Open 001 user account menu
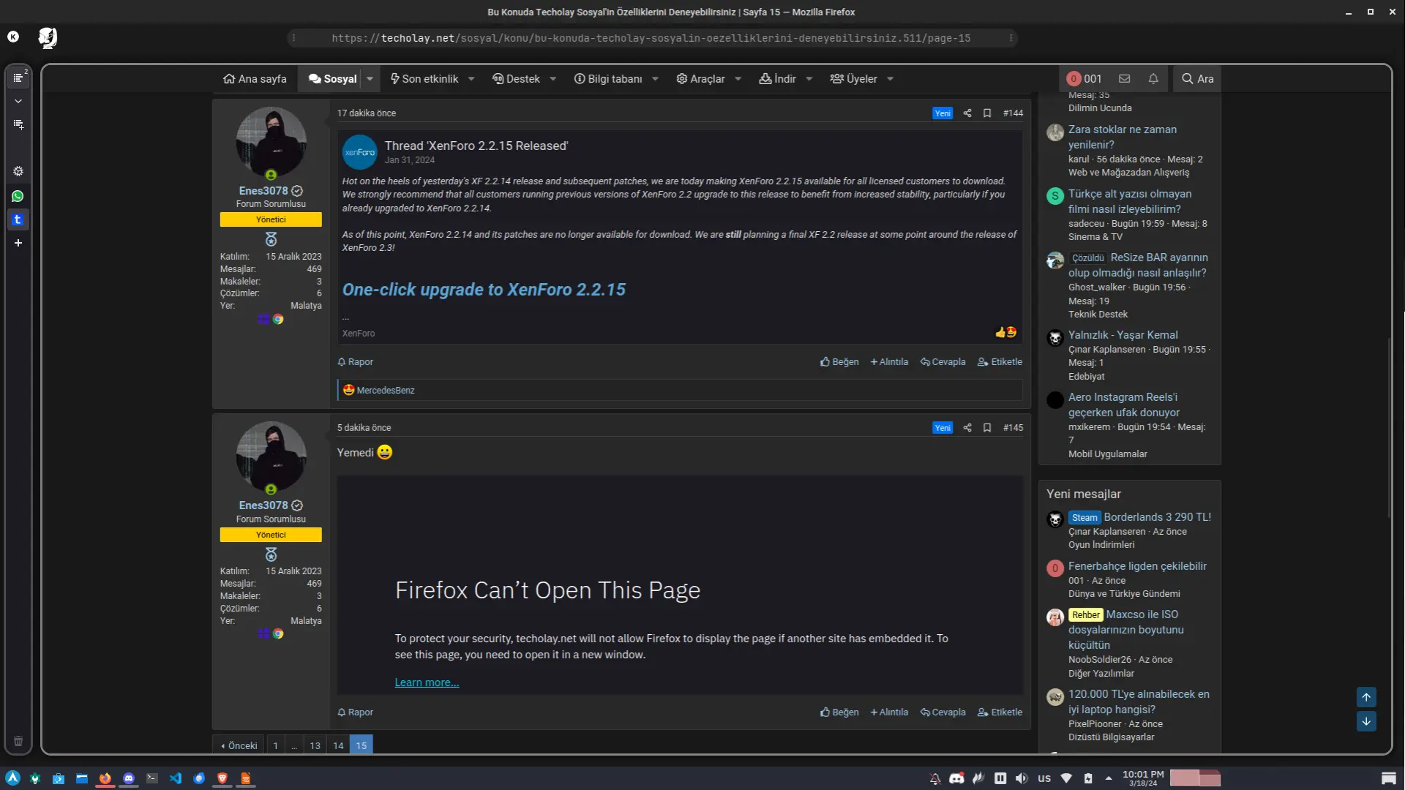Viewport: 1405px width, 790px height. click(x=1084, y=79)
